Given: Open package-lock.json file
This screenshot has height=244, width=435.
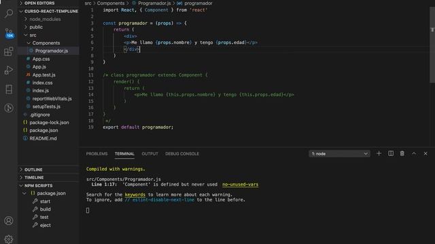Looking at the screenshot, I should (x=49, y=123).
